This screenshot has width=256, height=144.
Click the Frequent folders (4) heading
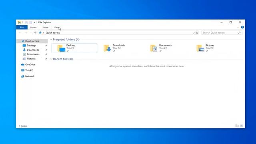tap(66, 40)
